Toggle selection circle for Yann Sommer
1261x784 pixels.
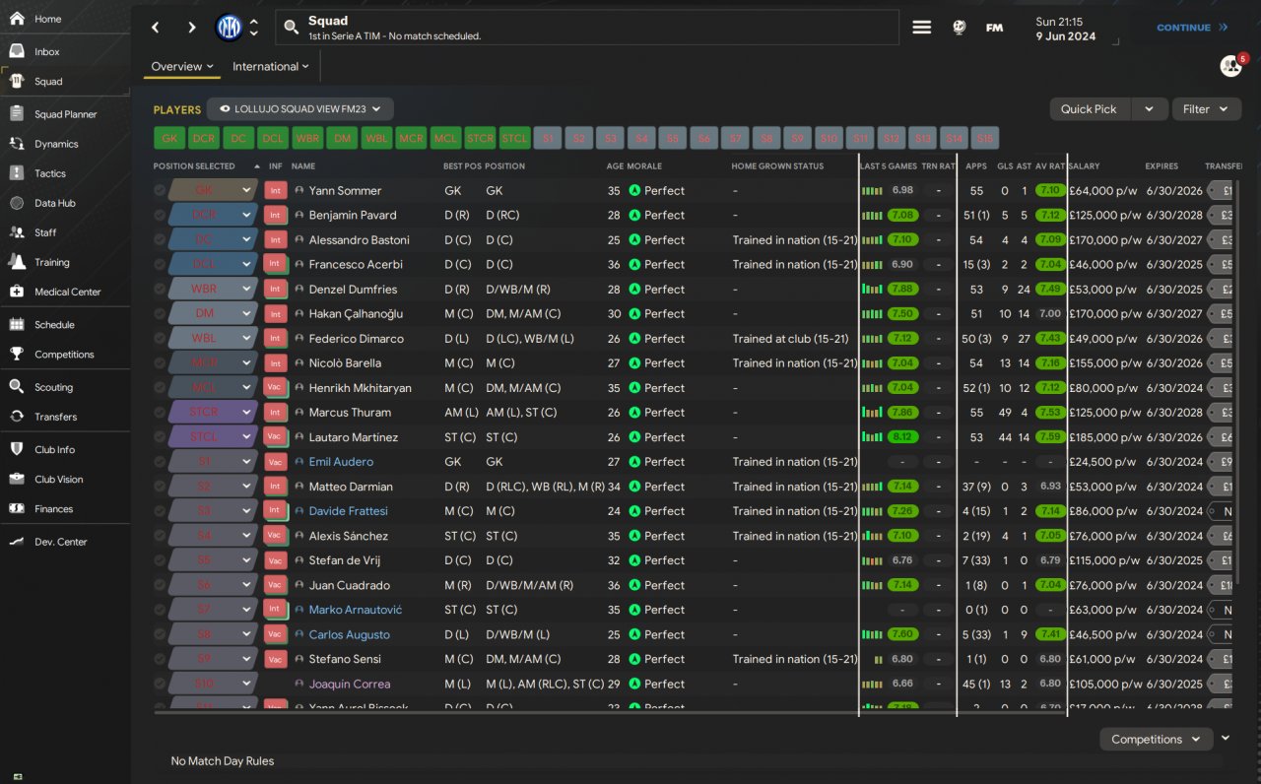[x=160, y=190]
